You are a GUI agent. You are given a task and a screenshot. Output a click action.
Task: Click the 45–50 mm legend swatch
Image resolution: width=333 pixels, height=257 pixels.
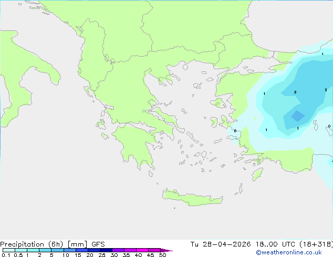click(x=154, y=250)
